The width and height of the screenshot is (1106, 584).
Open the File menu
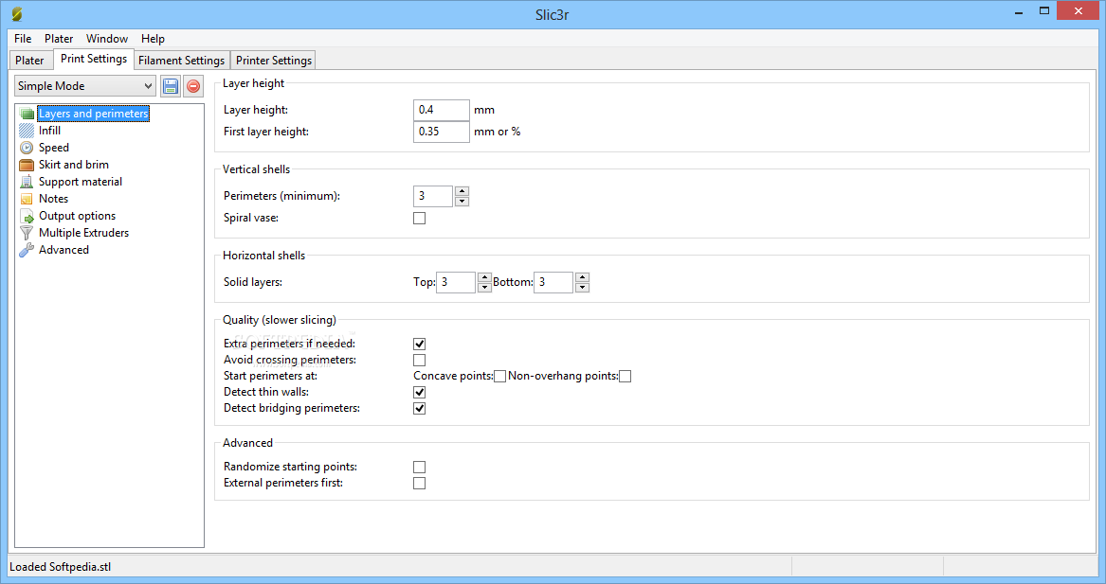point(23,39)
